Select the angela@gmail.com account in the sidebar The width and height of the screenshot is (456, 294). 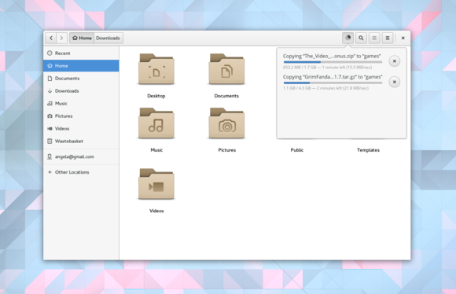[81, 156]
